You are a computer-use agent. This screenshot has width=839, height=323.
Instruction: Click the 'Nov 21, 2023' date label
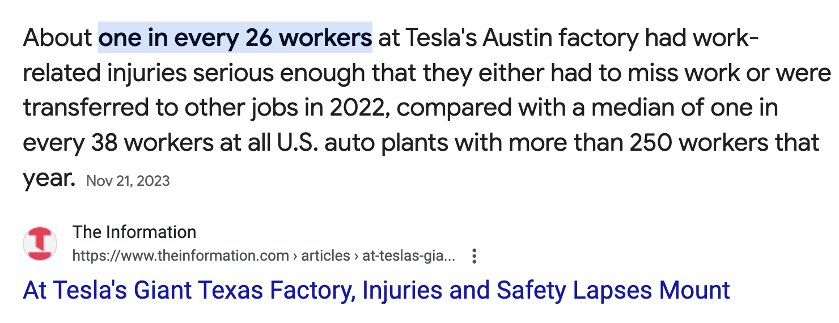coord(128,181)
